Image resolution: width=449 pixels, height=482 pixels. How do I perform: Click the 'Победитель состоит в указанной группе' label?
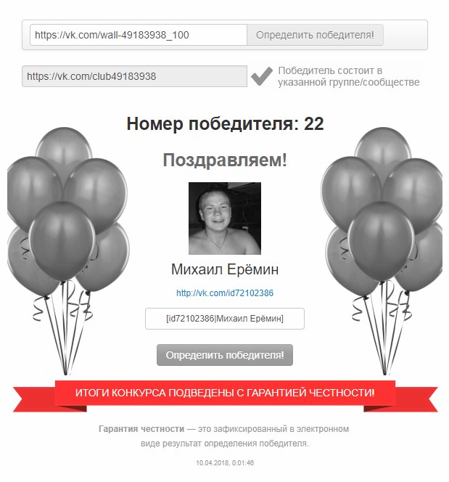point(349,76)
